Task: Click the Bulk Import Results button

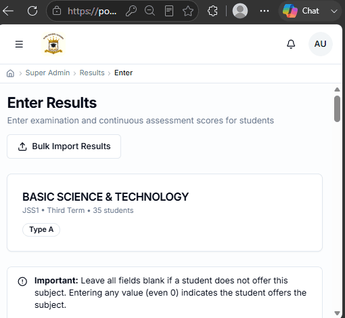Action: (64, 146)
